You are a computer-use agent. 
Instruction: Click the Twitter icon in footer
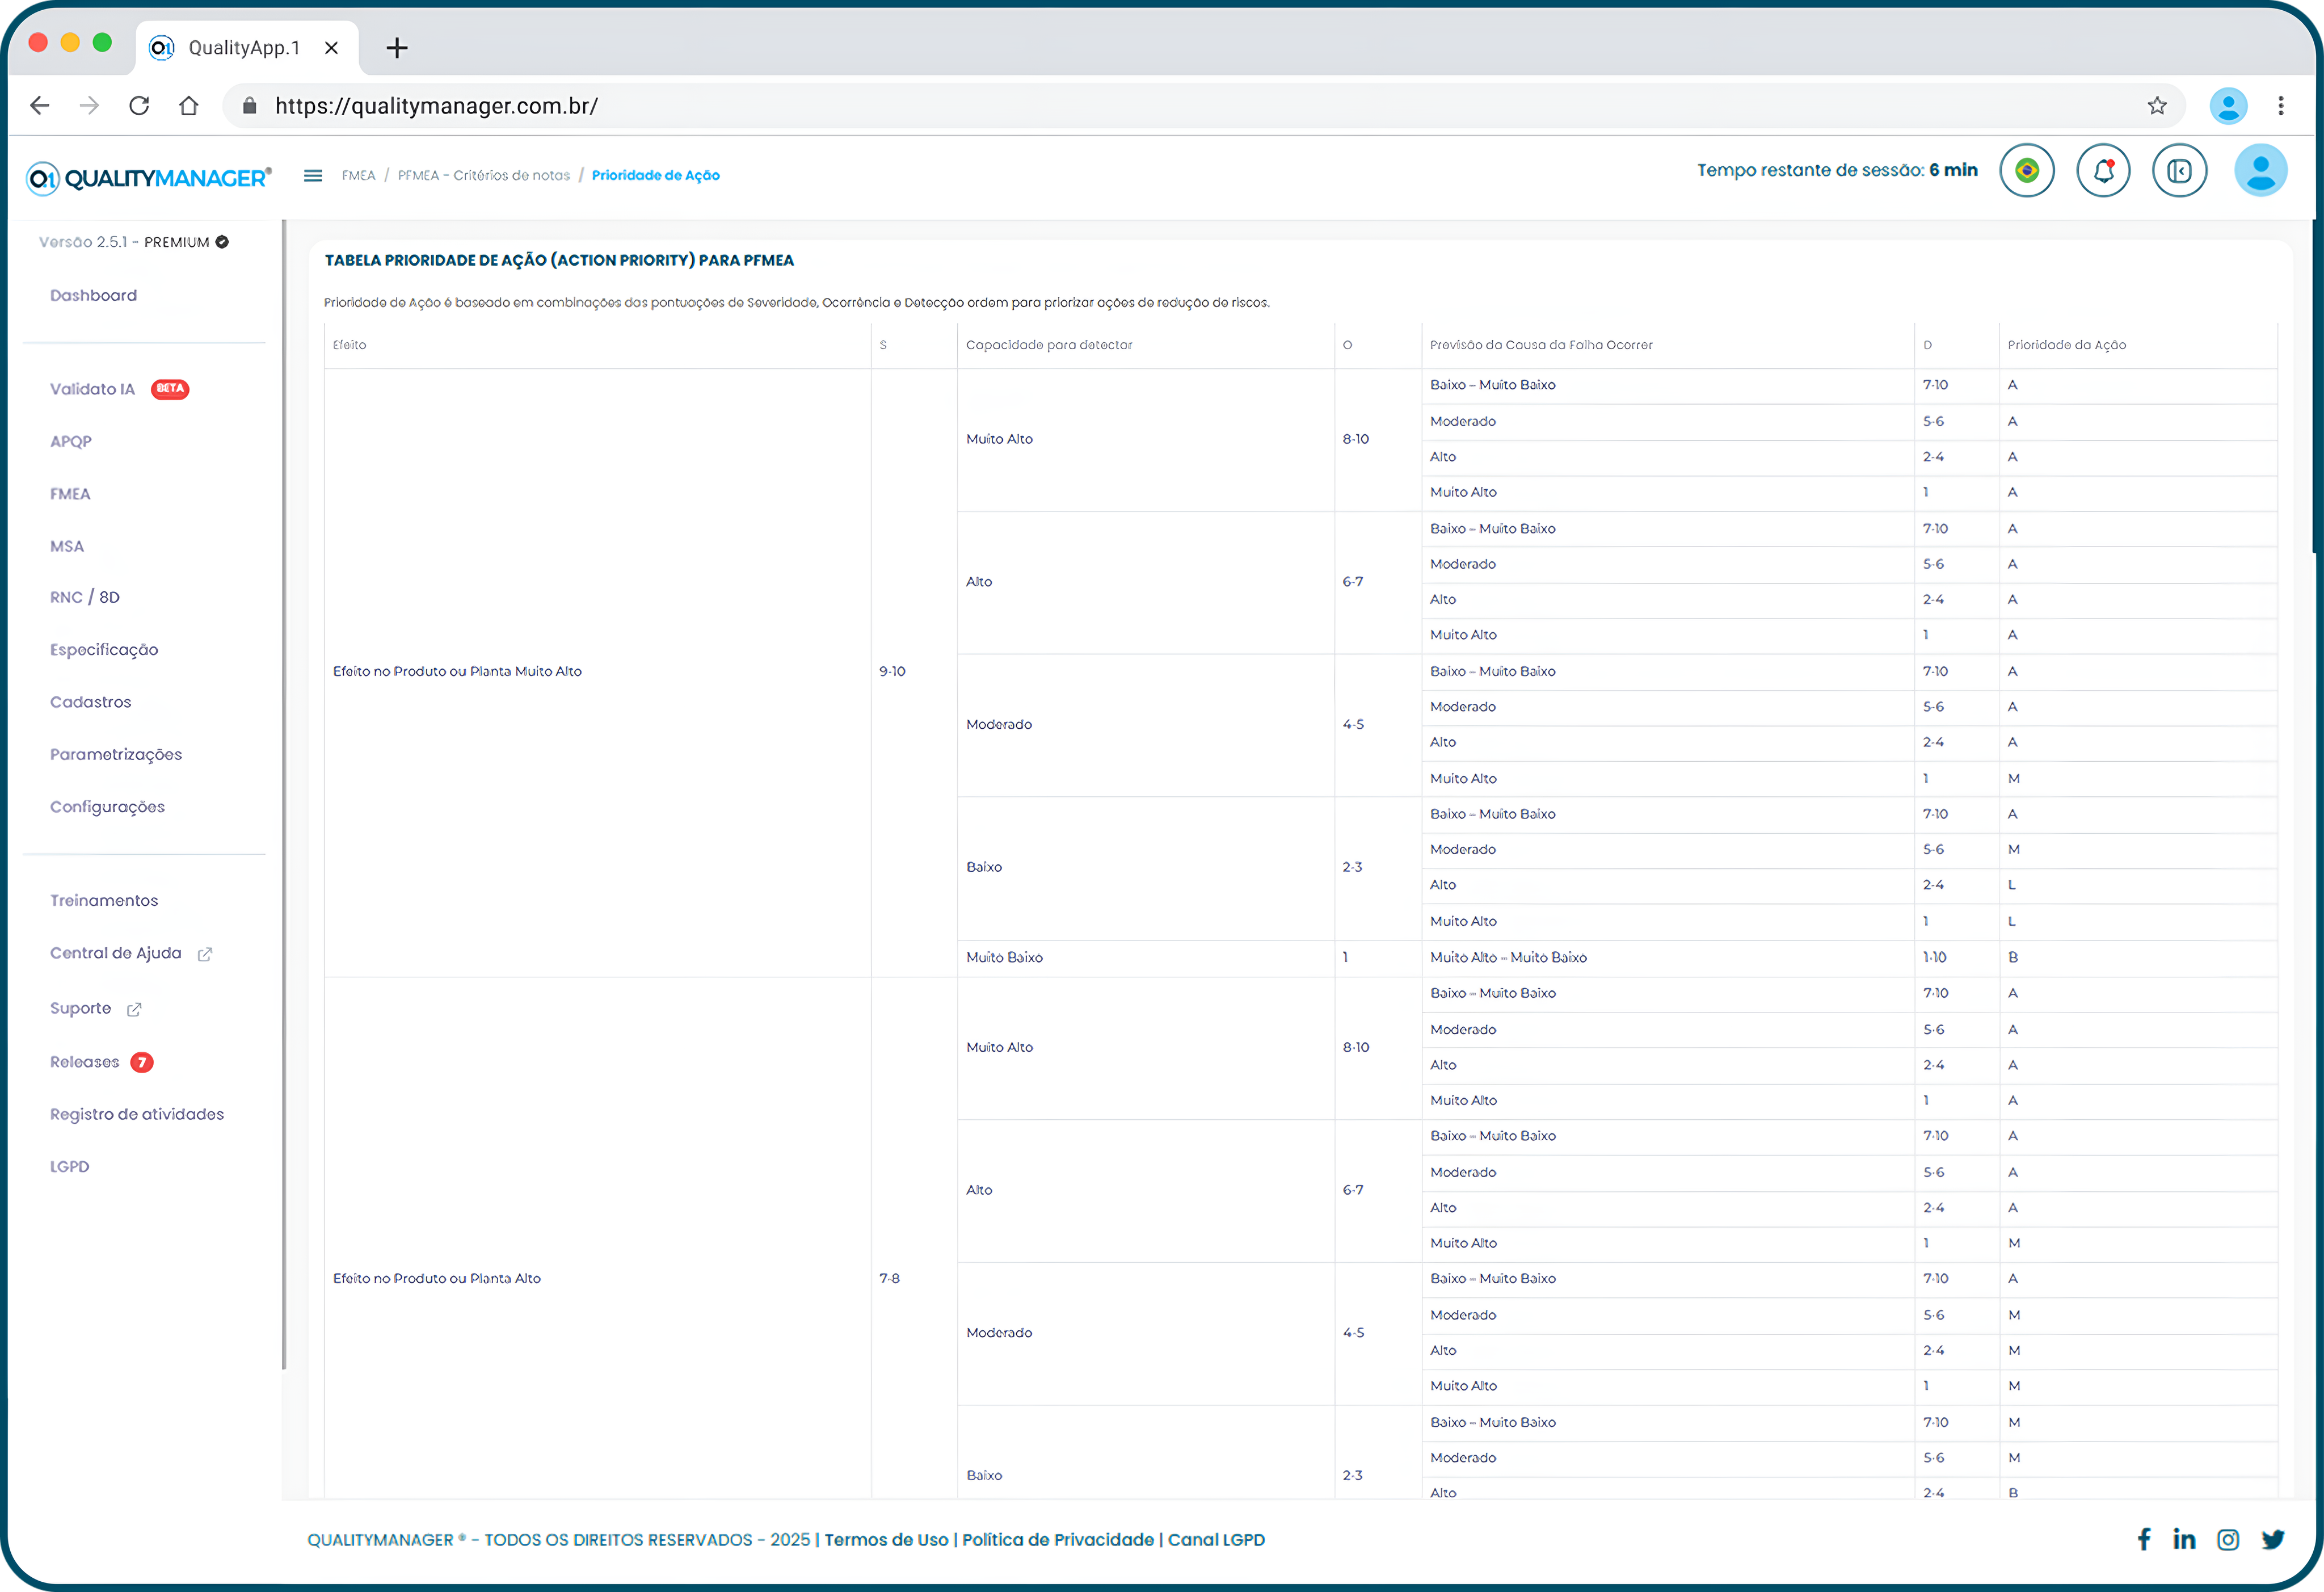pos(2272,1539)
